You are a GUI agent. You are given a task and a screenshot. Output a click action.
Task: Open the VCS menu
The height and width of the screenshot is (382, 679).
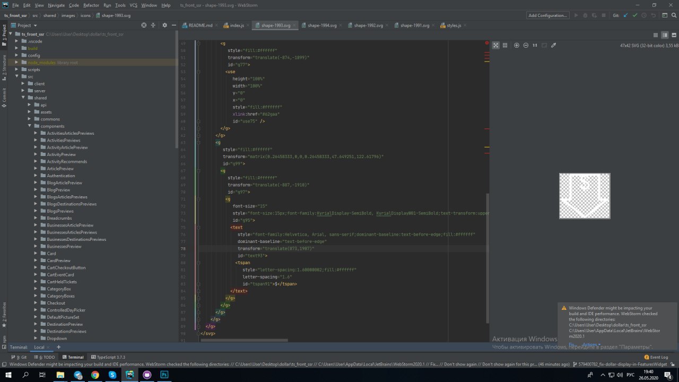click(134, 5)
